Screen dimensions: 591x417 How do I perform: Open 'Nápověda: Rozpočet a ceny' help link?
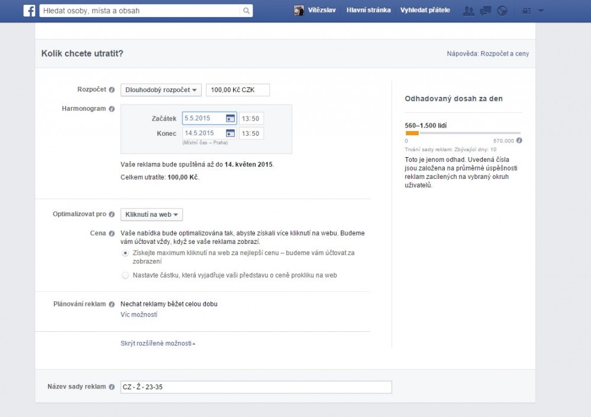pyautogui.click(x=487, y=54)
